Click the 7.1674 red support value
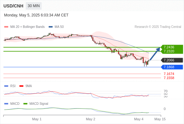The width and height of the screenshot is (184, 124). coord(169,74)
